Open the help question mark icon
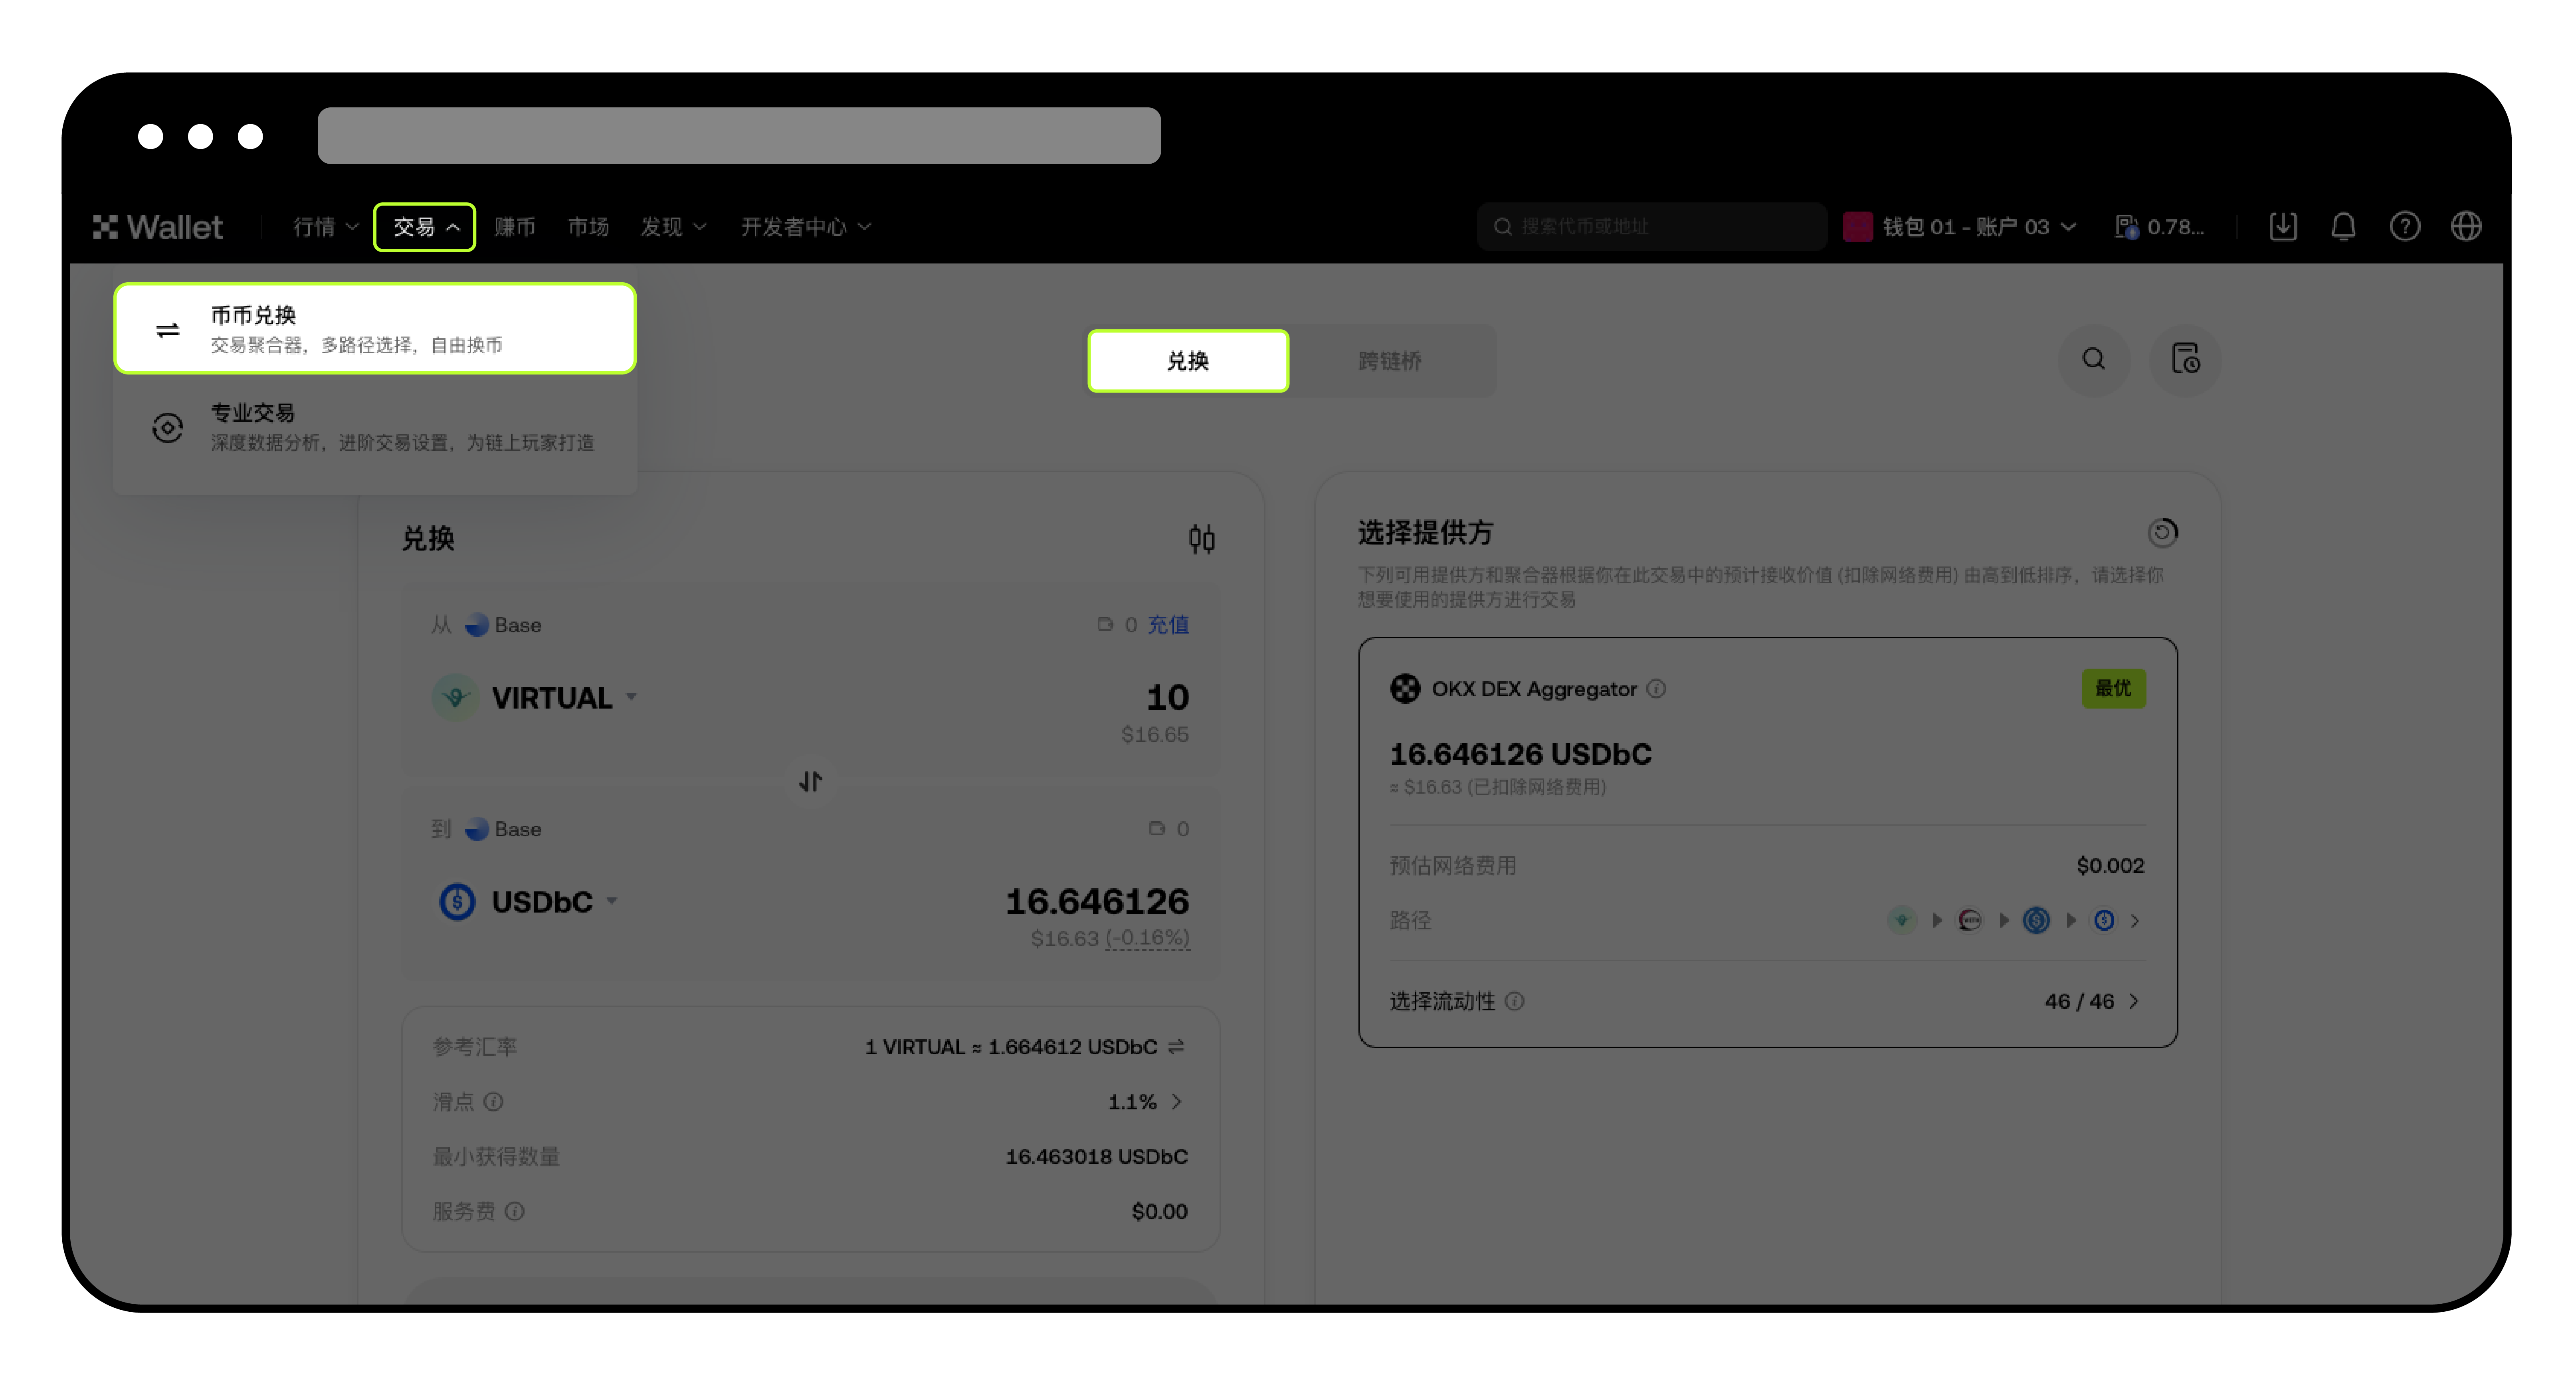The width and height of the screenshot is (2576, 1384). point(2405,227)
